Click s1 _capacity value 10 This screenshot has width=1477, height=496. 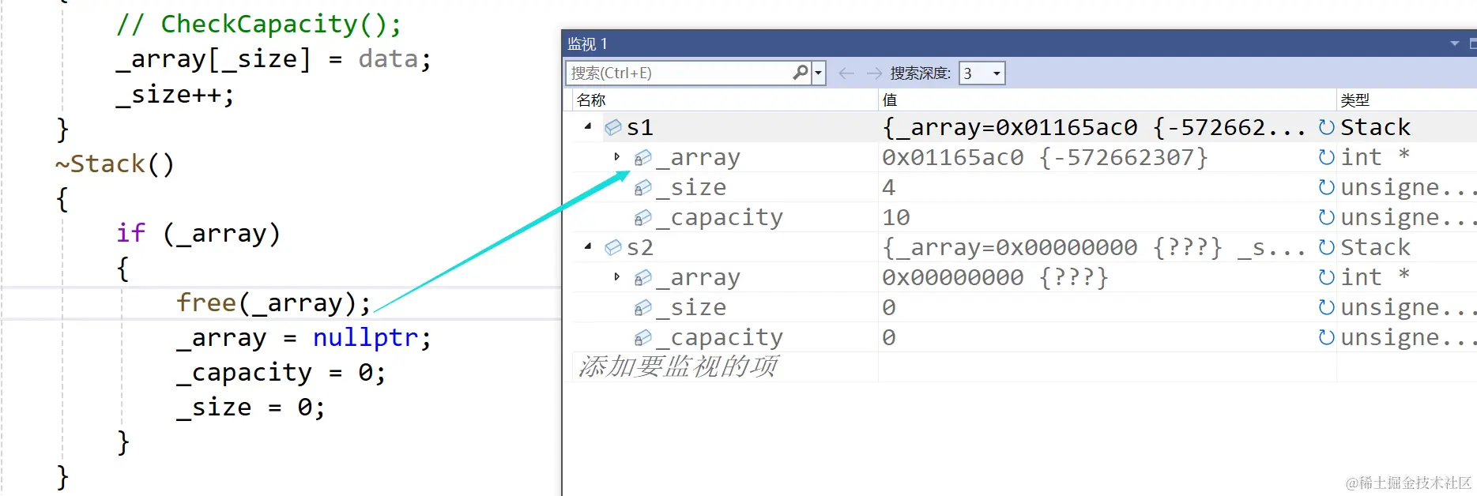(896, 217)
